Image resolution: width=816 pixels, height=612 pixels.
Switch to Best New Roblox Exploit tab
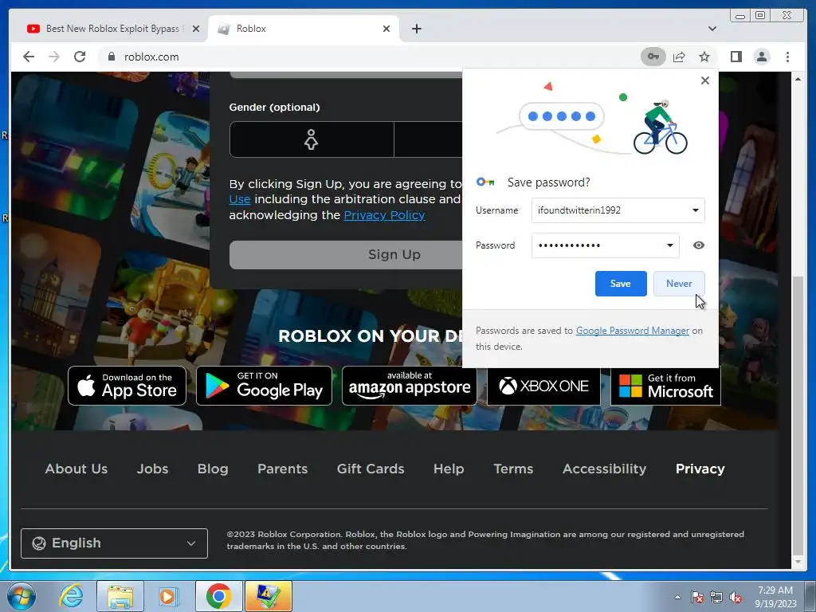point(113,29)
